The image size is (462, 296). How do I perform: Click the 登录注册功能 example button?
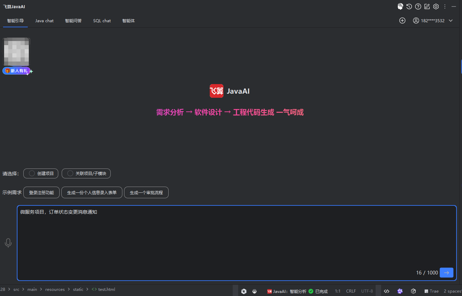(x=41, y=192)
